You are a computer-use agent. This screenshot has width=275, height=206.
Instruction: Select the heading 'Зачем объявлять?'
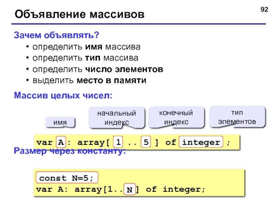(x=56, y=35)
